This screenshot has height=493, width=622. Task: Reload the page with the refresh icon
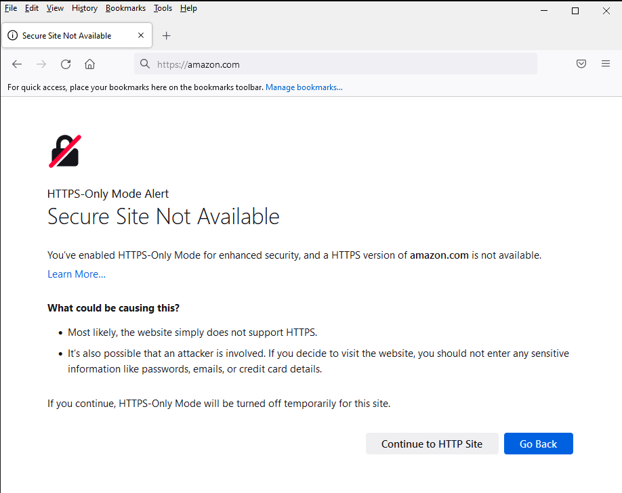[x=66, y=64]
